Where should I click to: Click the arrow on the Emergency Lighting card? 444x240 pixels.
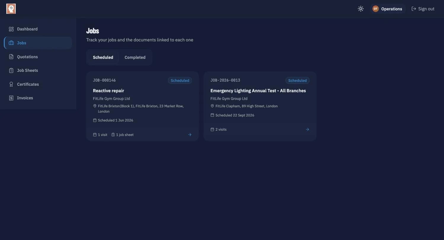click(307, 129)
